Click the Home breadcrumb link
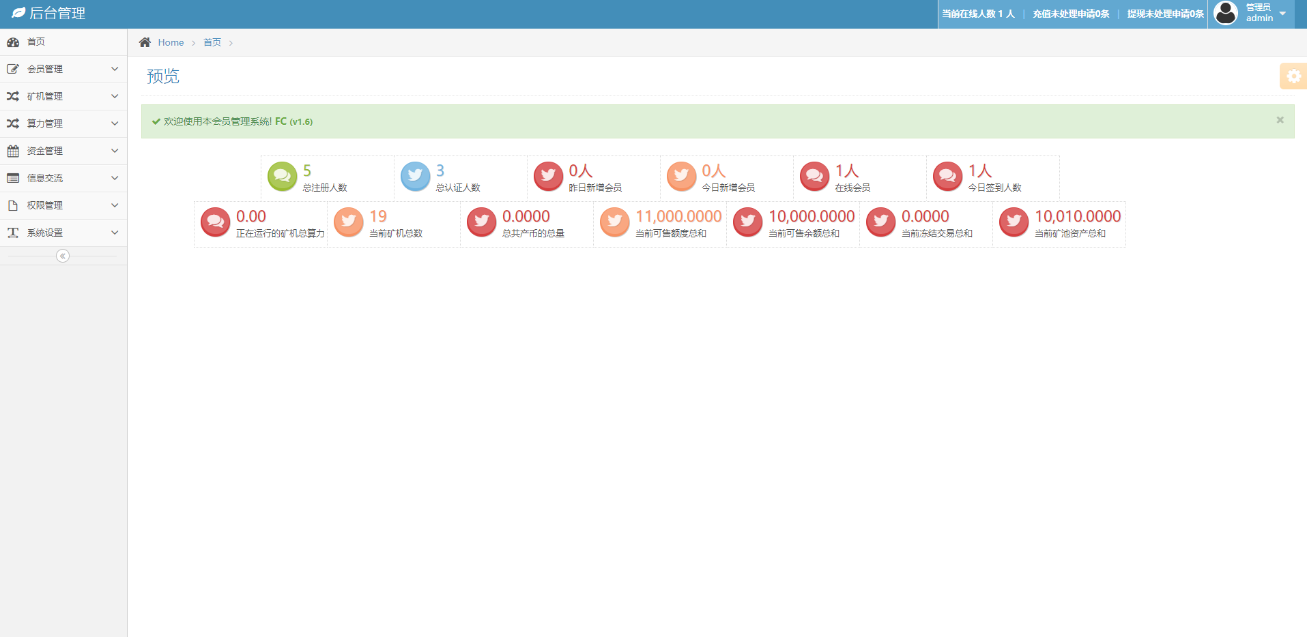The height and width of the screenshot is (637, 1307). 171,42
